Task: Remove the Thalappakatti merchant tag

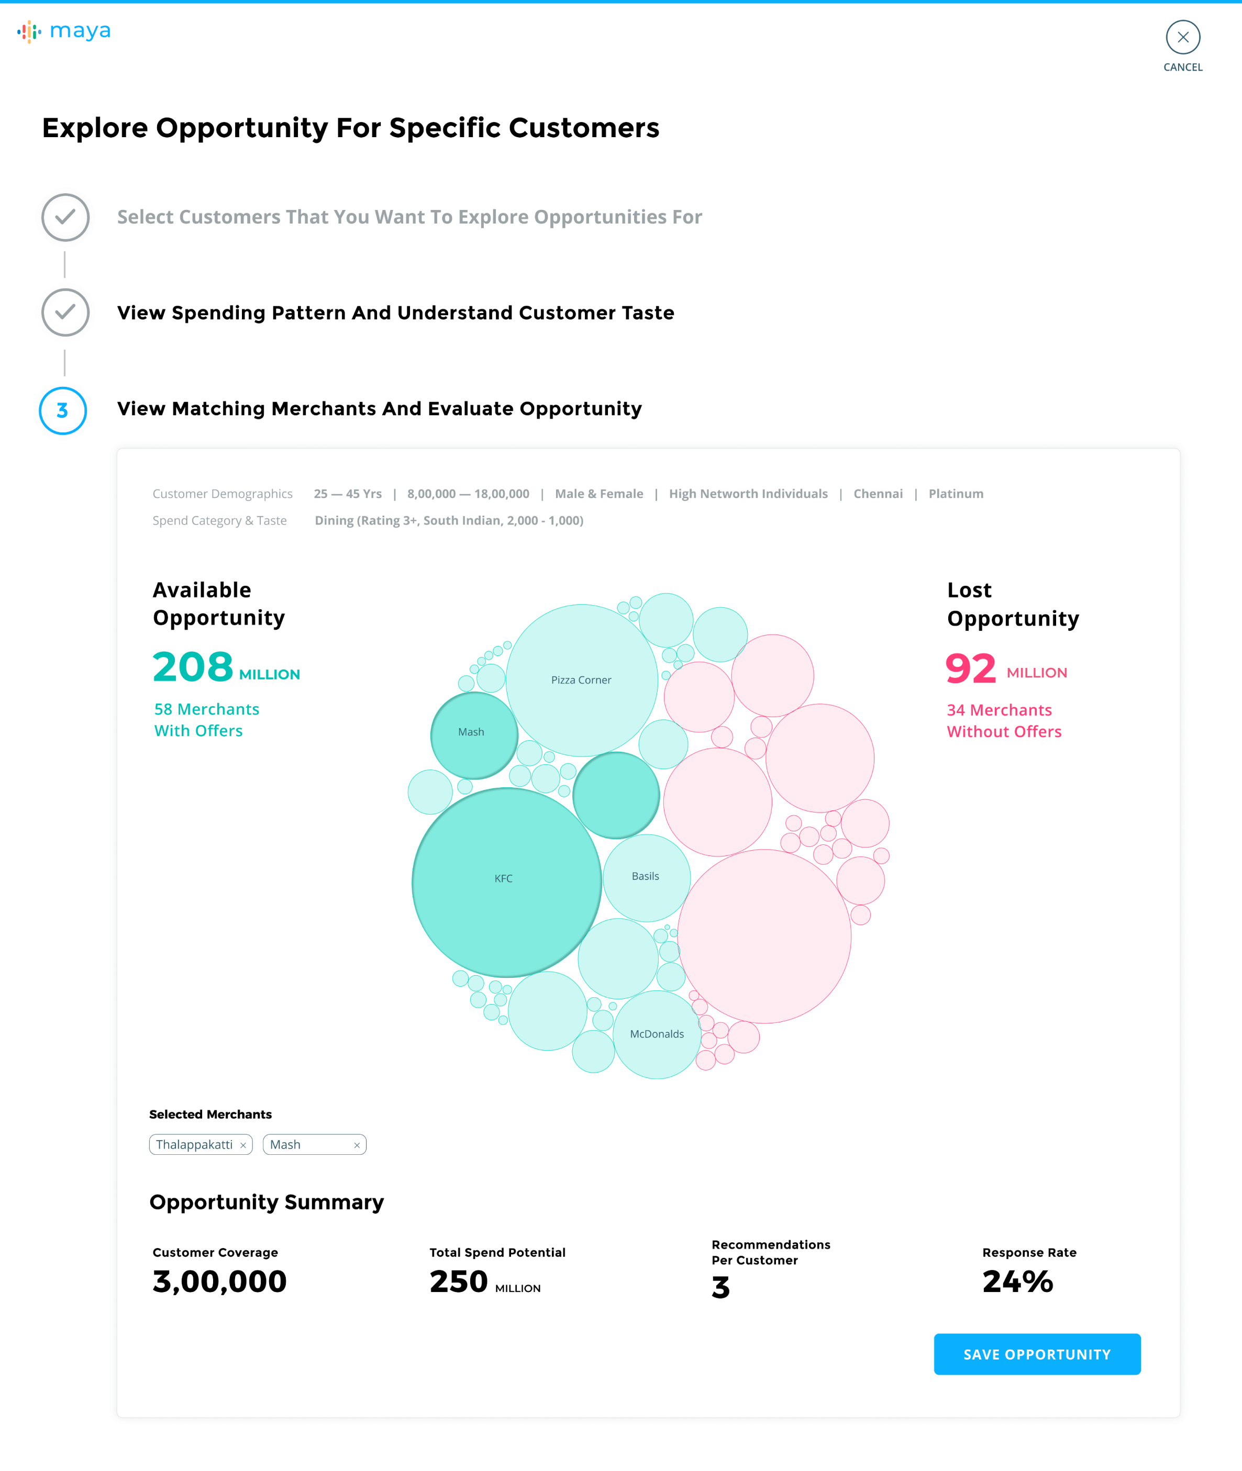Action: coord(243,1145)
